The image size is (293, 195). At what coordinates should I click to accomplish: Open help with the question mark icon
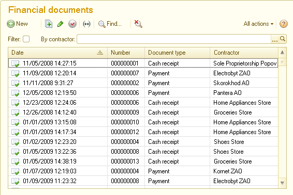pyautogui.click(x=284, y=24)
